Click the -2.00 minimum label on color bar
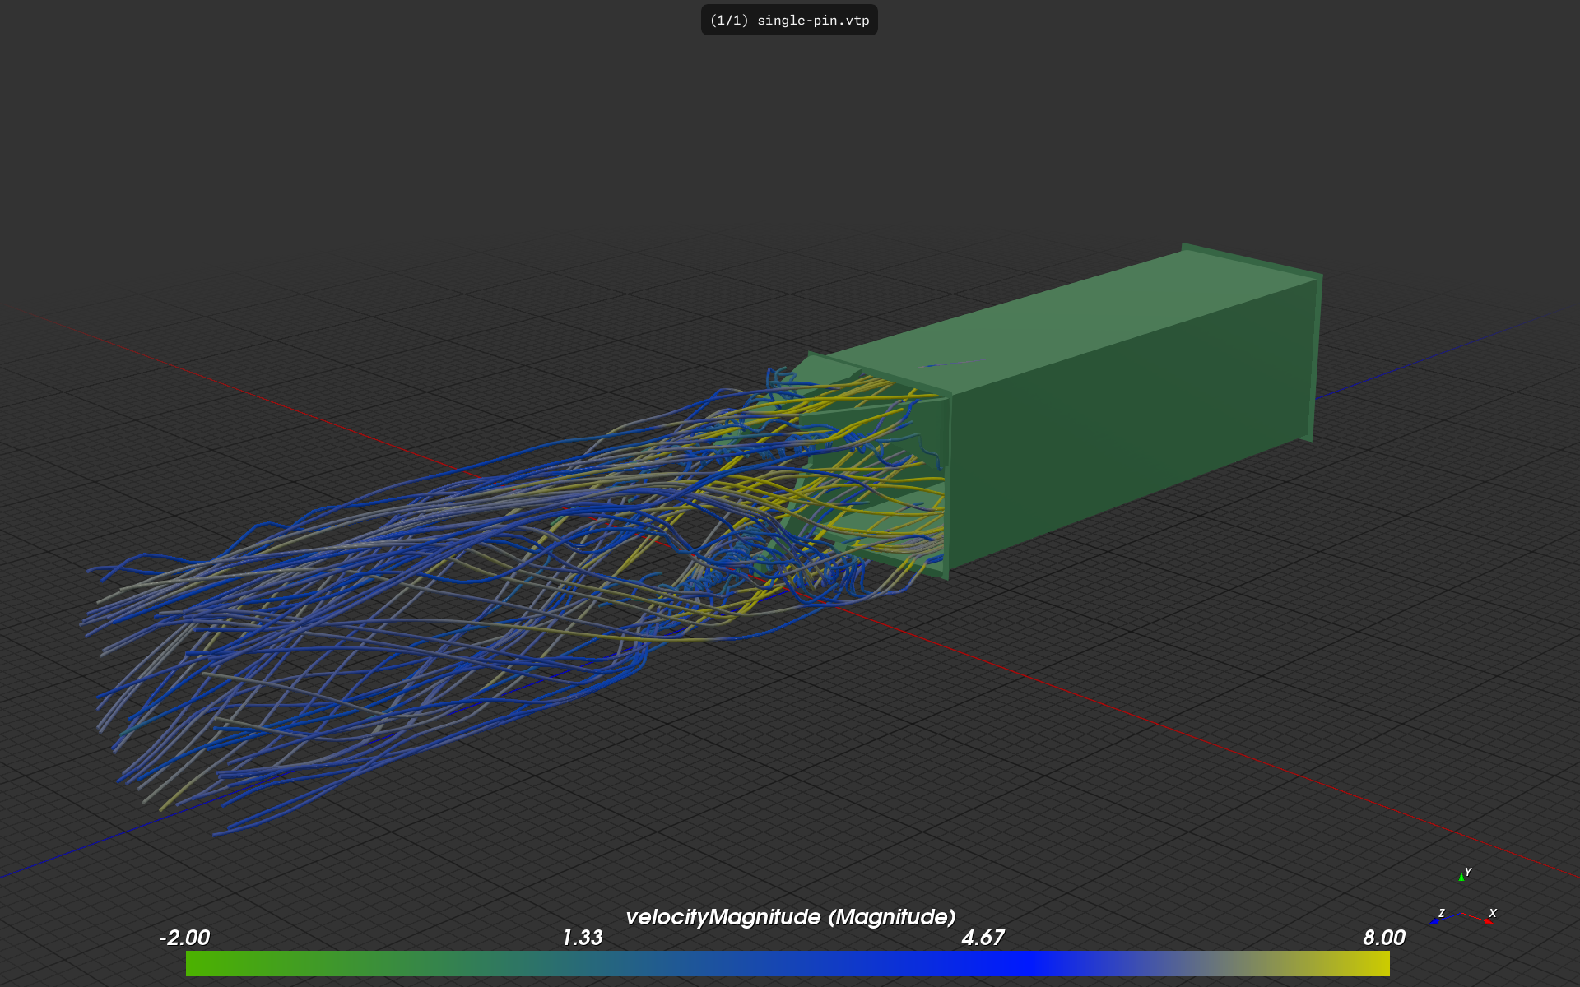The height and width of the screenshot is (987, 1580). coord(184,938)
